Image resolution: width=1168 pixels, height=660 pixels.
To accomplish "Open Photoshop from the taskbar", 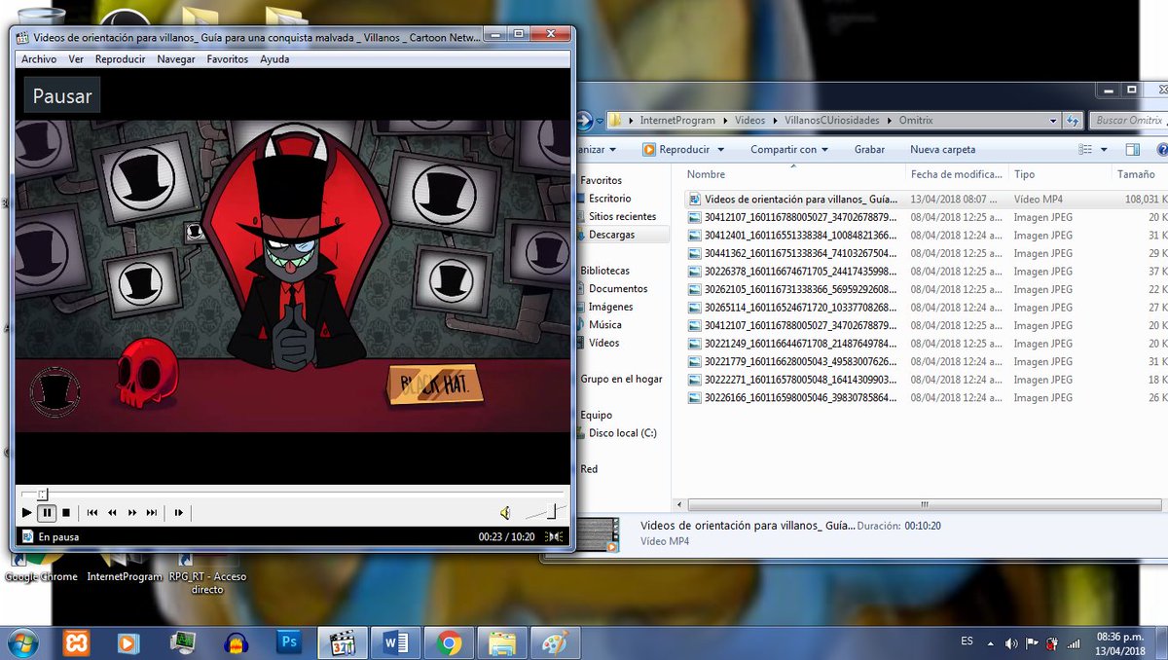I will coord(288,643).
